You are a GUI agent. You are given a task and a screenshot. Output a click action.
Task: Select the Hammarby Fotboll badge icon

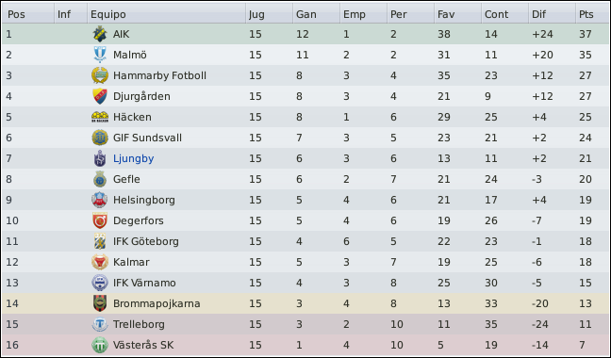(100, 75)
